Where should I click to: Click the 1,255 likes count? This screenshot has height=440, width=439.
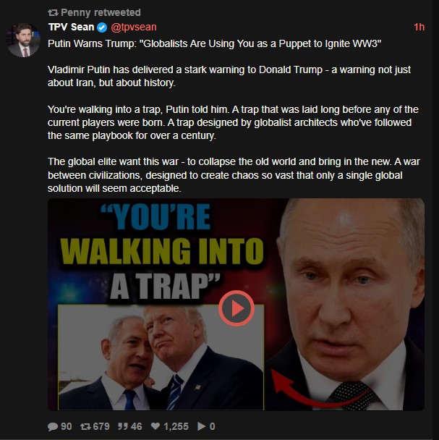pos(176,426)
